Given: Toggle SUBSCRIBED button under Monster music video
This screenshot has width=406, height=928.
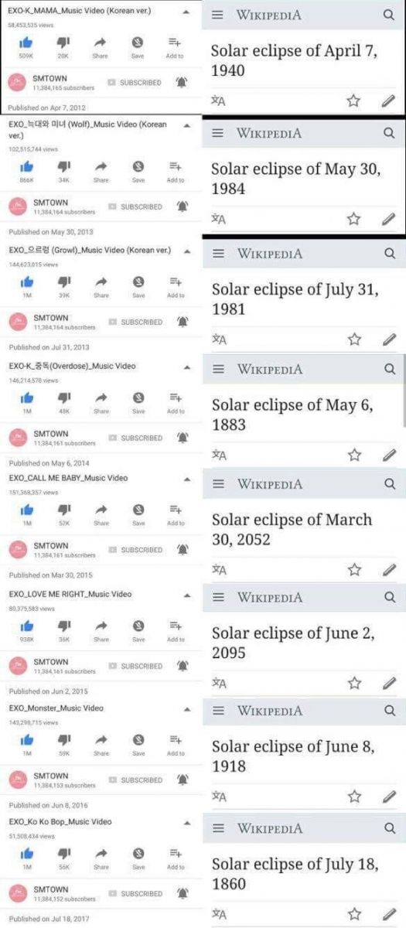Looking at the screenshot, I should [x=135, y=780].
